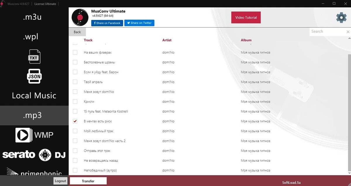
Task: Sort by the Track column header
Action: pyautogui.click(x=88, y=40)
